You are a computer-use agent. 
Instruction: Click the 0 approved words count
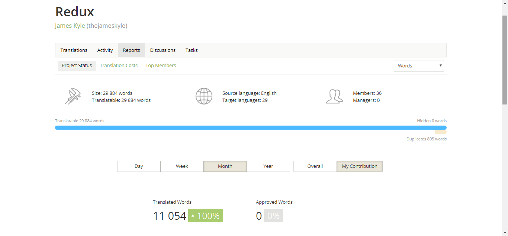point(259,216)
